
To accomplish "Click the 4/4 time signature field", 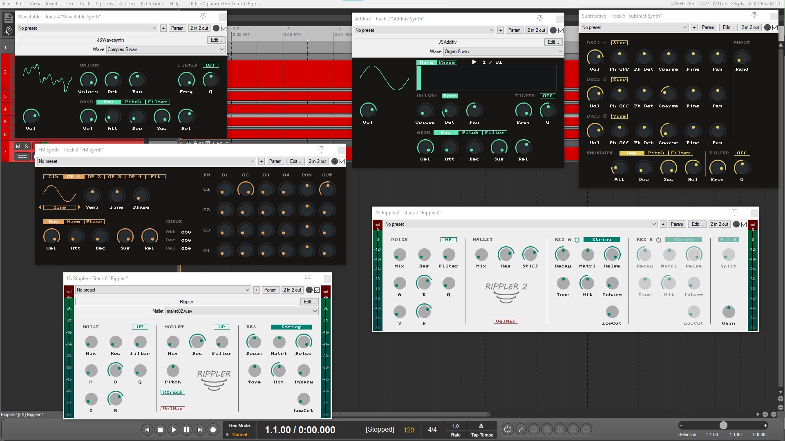I will (432, 430).
